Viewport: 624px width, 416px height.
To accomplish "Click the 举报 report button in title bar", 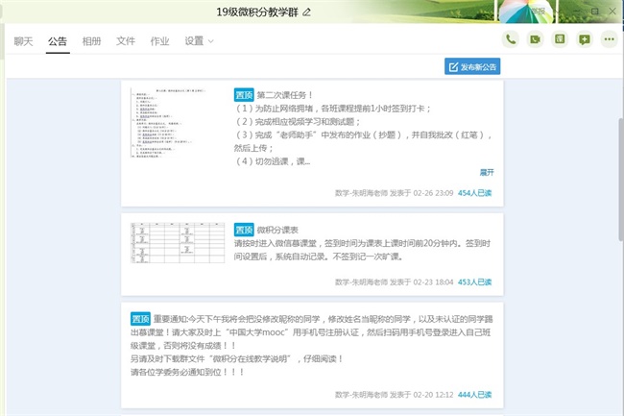I will tap(539, 11).
